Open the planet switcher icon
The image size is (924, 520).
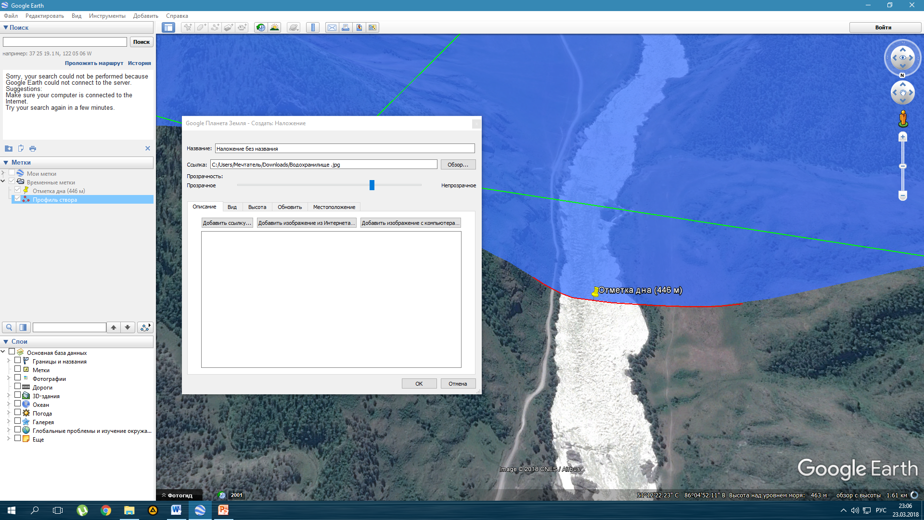click(293, 27)
